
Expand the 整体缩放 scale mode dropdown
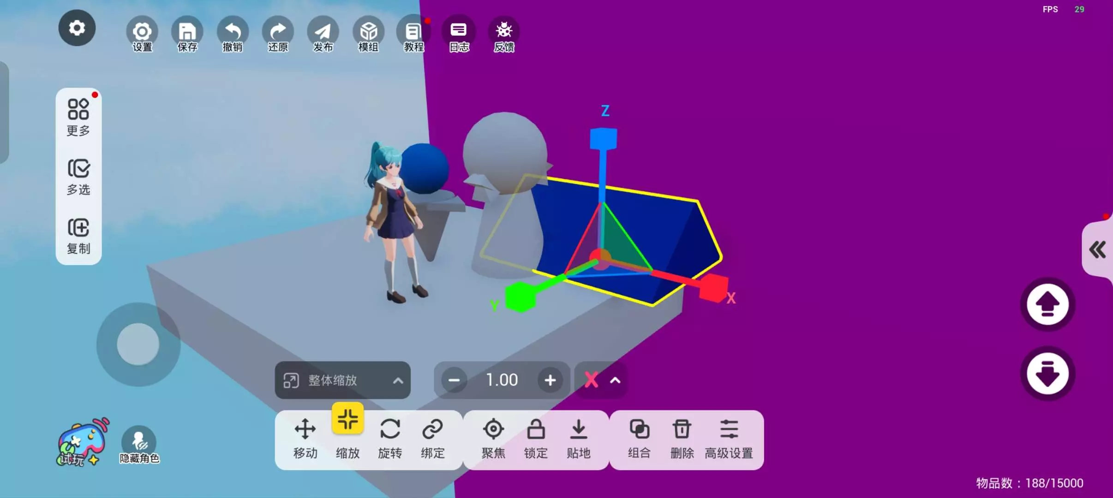(x=342, y=380)
